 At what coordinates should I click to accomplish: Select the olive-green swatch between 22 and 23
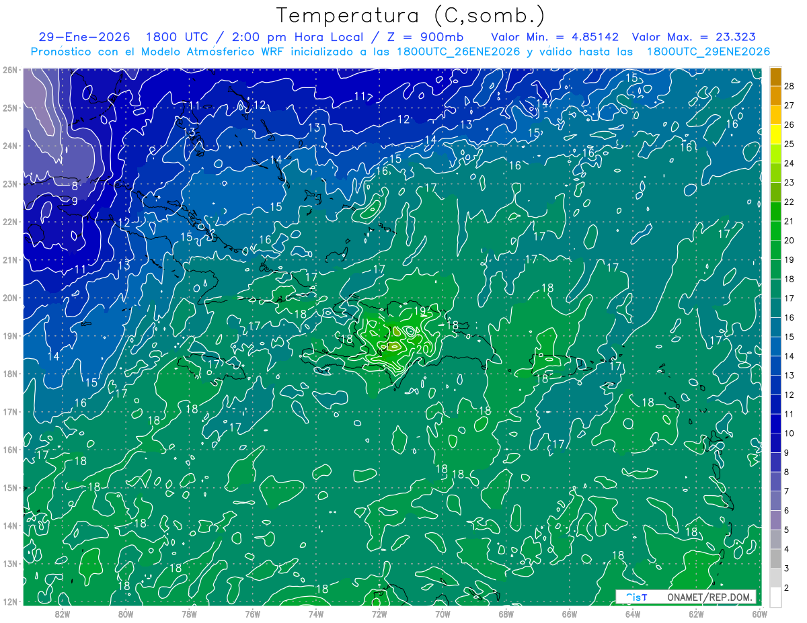[x=775, y=192]
